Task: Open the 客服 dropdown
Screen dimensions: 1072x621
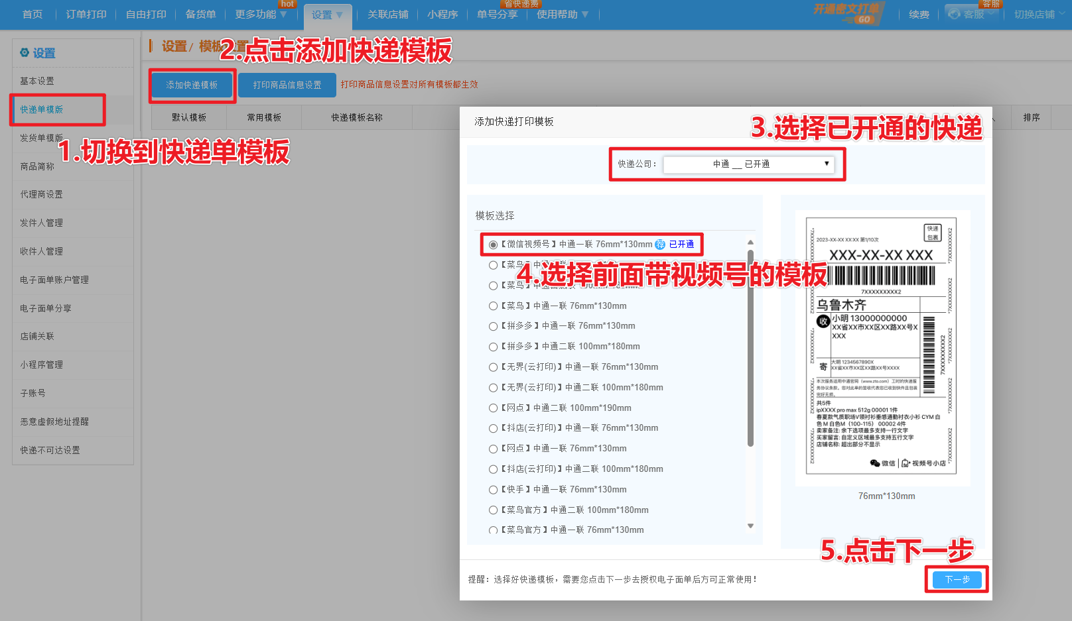Action: point(972,14)
